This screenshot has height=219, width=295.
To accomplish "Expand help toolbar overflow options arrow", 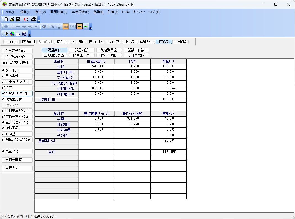I will point(29,34).
